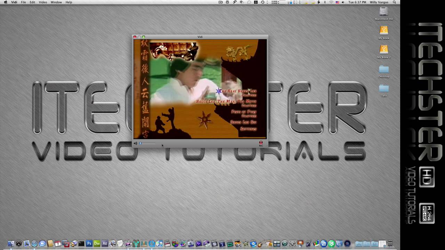Close the Vidi window
The height and width of the screenshot is (250, 445).
pos(135,37)
